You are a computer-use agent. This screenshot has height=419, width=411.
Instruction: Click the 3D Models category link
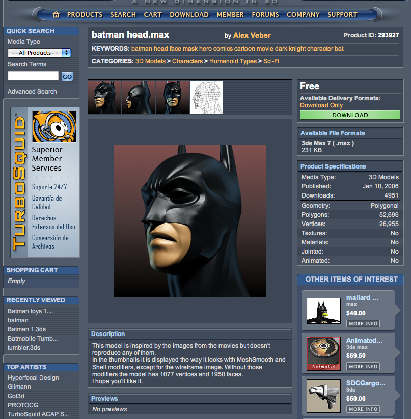pyautogui.click(x=150, y=61)
